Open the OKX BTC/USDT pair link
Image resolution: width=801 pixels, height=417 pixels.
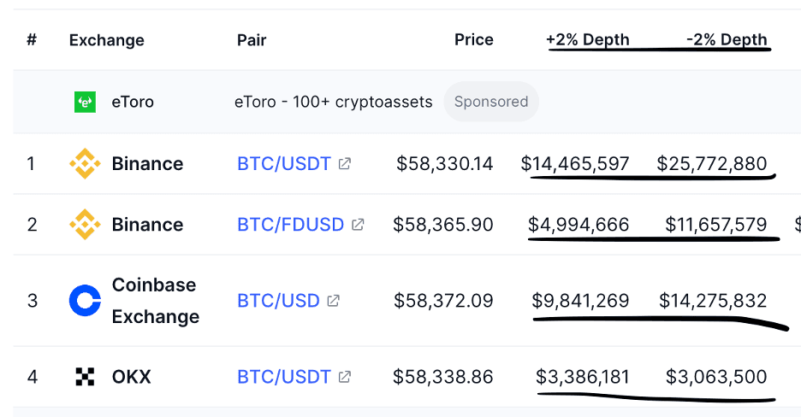click(x=284, y=377)
